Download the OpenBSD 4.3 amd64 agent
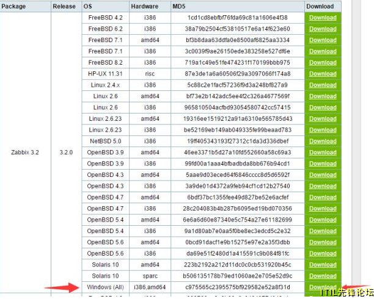 323,175
